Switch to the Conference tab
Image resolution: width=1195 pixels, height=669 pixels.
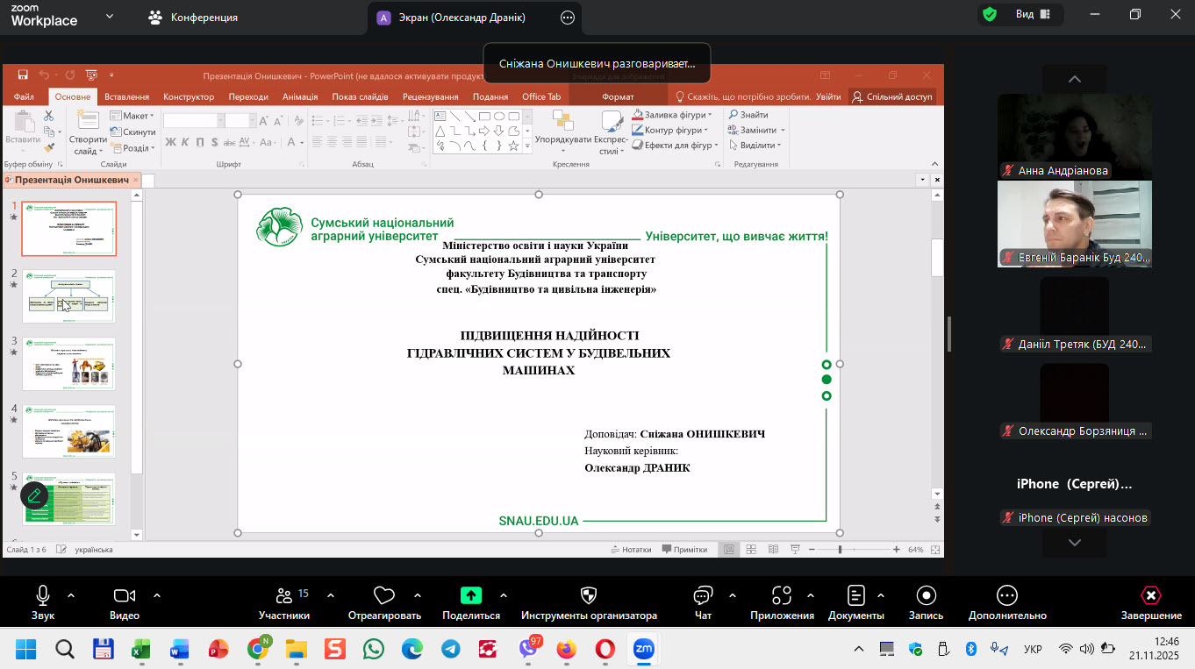point(193,18)
